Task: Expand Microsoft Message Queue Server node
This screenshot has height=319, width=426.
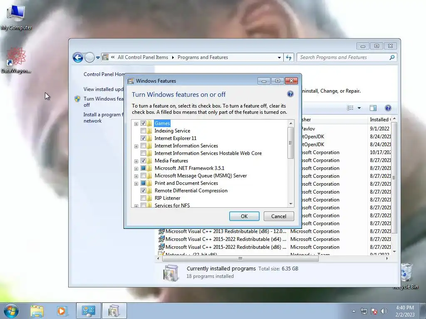Action: point(136,176)
